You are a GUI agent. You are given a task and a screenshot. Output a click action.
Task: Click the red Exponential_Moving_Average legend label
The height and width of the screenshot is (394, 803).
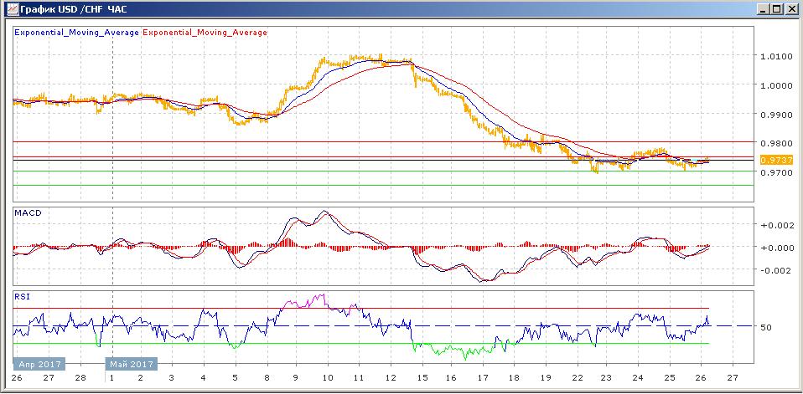click(x=205, y=33)
